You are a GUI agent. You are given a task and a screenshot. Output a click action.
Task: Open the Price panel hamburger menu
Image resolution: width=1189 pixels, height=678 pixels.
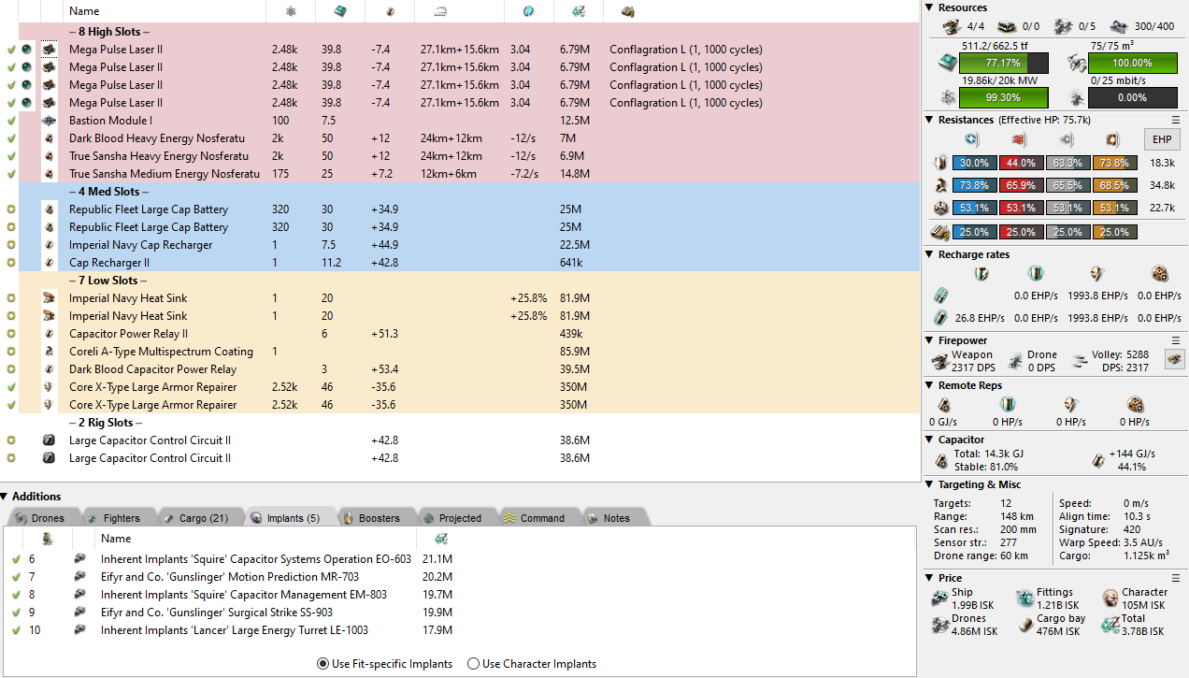point(1176,578)
